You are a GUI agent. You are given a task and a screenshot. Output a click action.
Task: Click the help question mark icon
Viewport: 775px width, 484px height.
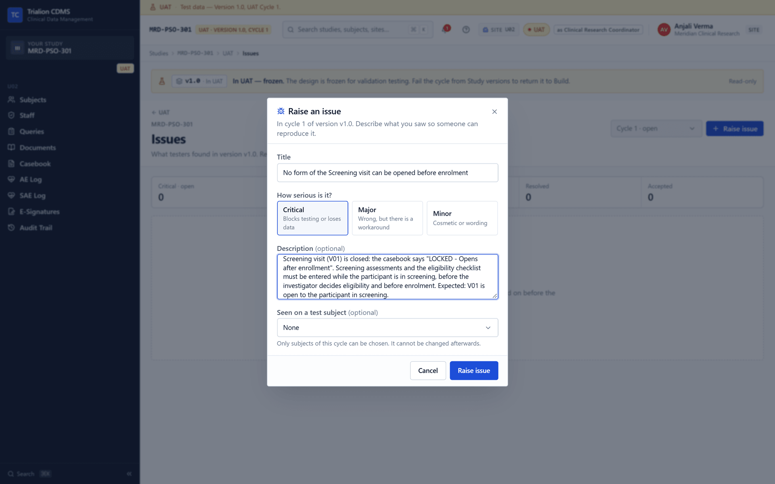coord(466,29)
